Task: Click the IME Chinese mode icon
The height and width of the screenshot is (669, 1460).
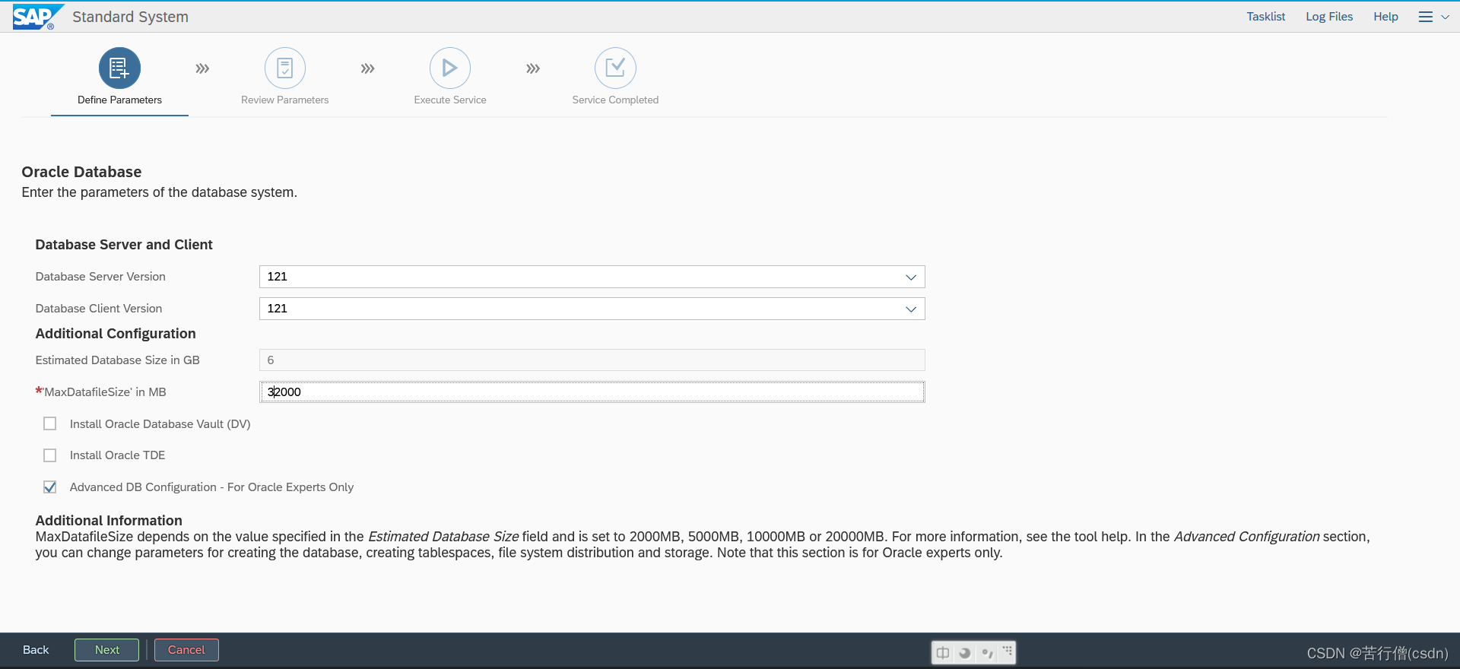Action: [x=943, y=652]
